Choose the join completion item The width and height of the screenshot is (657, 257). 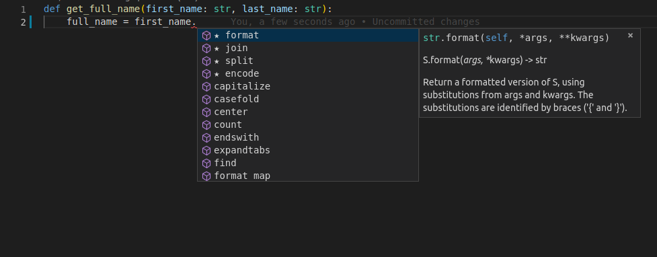307,48
